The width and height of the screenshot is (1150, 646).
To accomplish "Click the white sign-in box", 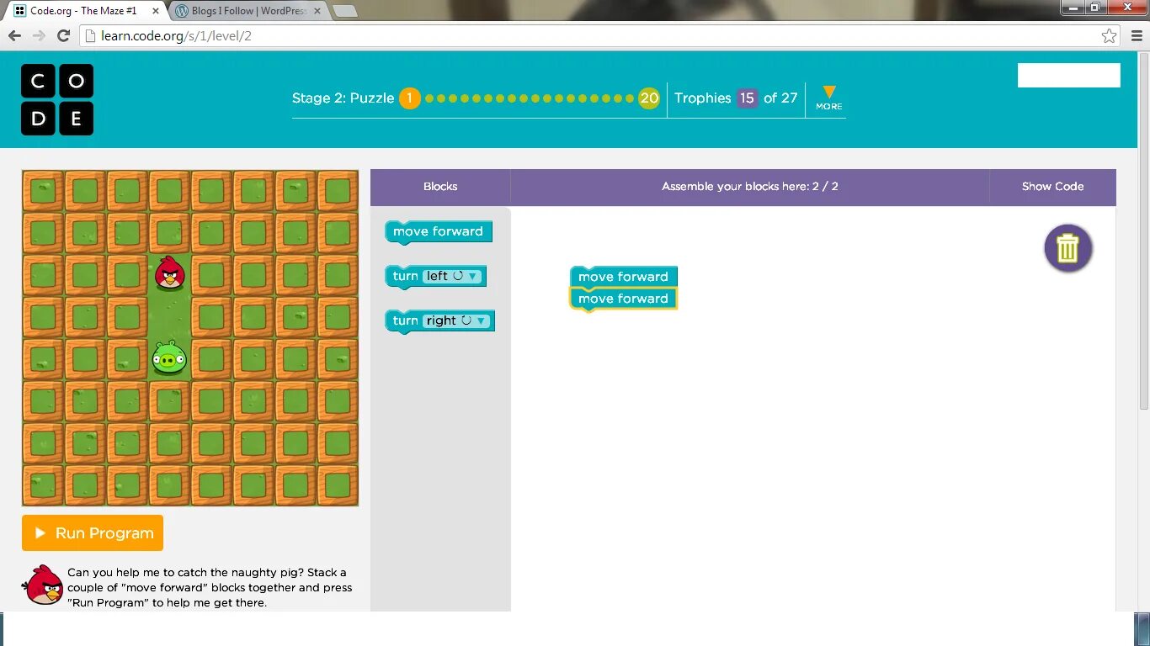I will (x=1068, y=75).
